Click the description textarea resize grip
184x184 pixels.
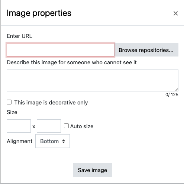(x=177, y=90)
